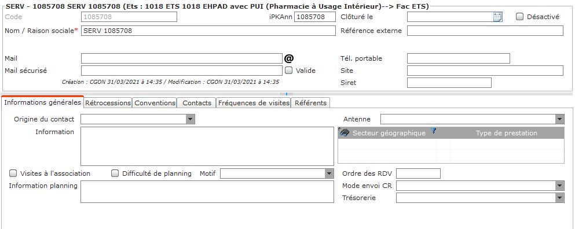
Task: Click the Clôturé le date field
Action: [x=450, y=17]
